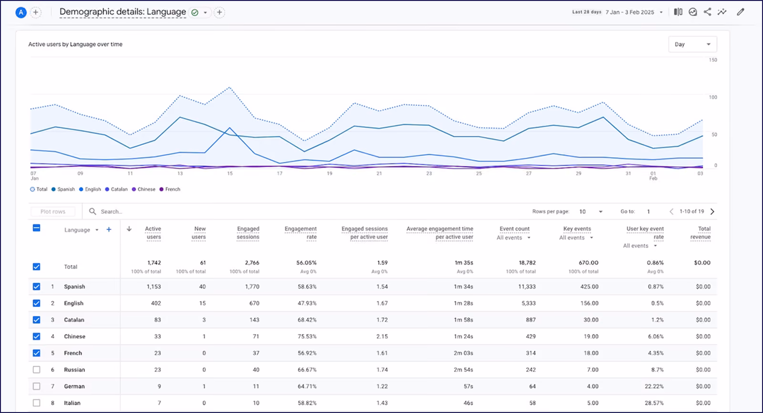Add a new comparison with the plus next to A
Screen dimensions: 763x413
pos(36,12)
